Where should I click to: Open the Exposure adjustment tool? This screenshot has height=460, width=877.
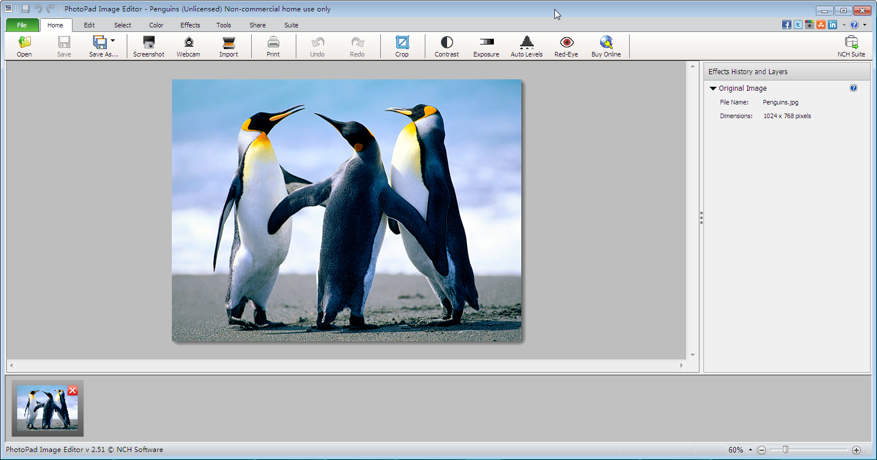(x=486, y=46)
